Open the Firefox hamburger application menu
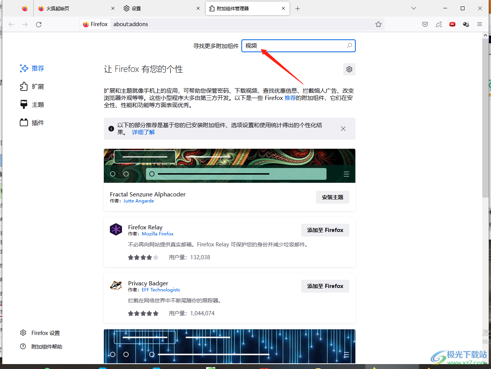The width and height of the screenshot is (491, 369). click(x=480, y=24)
